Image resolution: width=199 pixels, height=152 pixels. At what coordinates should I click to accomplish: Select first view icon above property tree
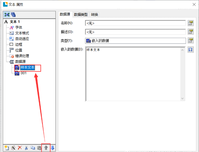(7, 14)
